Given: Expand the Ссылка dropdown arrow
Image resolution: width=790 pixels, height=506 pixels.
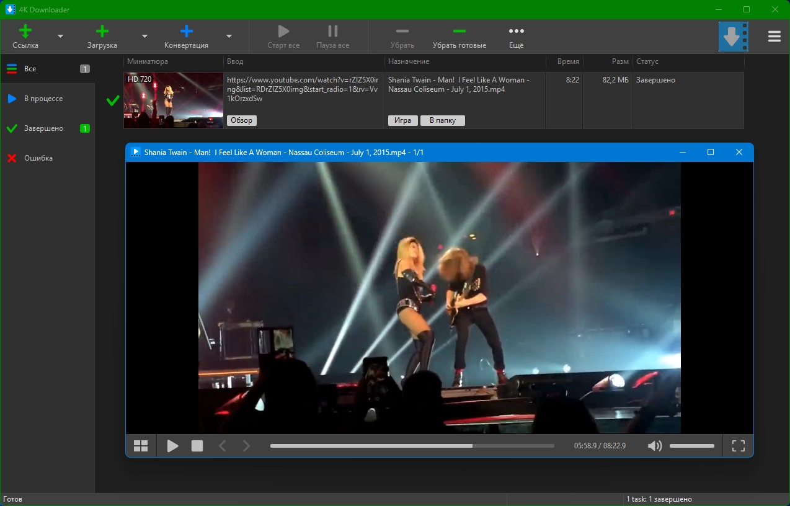Looking at the screenshot, I should point(60,37).
